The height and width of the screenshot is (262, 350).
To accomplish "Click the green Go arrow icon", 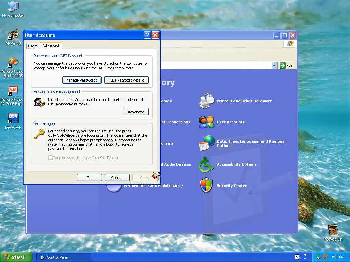I will 283,65.
